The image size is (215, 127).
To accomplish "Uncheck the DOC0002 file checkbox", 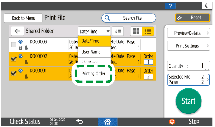I will tap(14, 59).
